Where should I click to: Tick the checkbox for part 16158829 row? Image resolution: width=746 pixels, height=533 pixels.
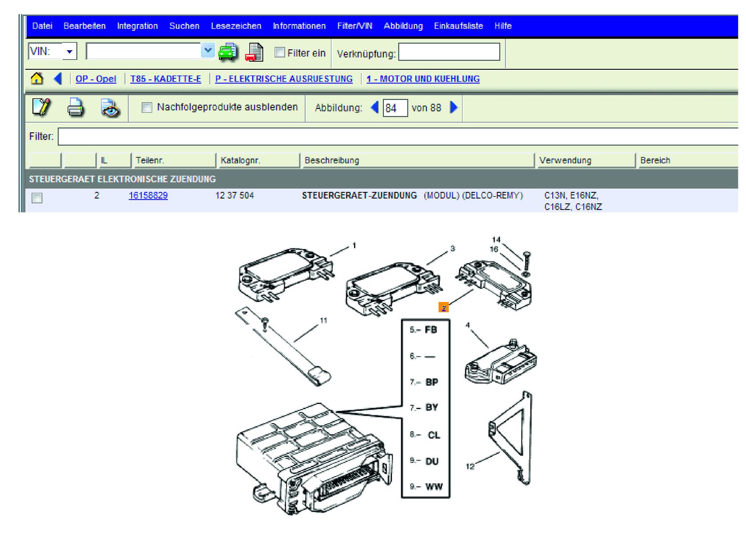tap(37, 198)
